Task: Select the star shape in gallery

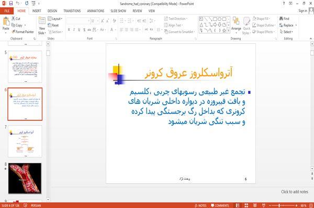Action: pos(224,31)
